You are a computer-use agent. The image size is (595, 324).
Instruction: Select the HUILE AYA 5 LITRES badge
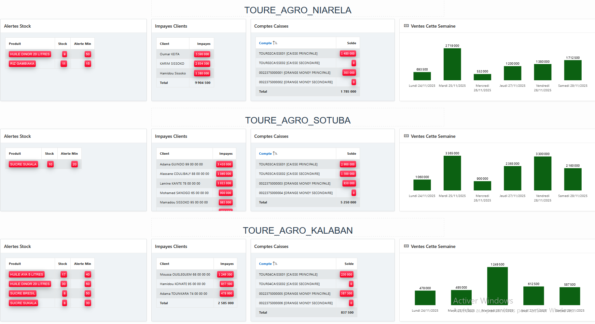pyautogui.click(x=27, y=275)
